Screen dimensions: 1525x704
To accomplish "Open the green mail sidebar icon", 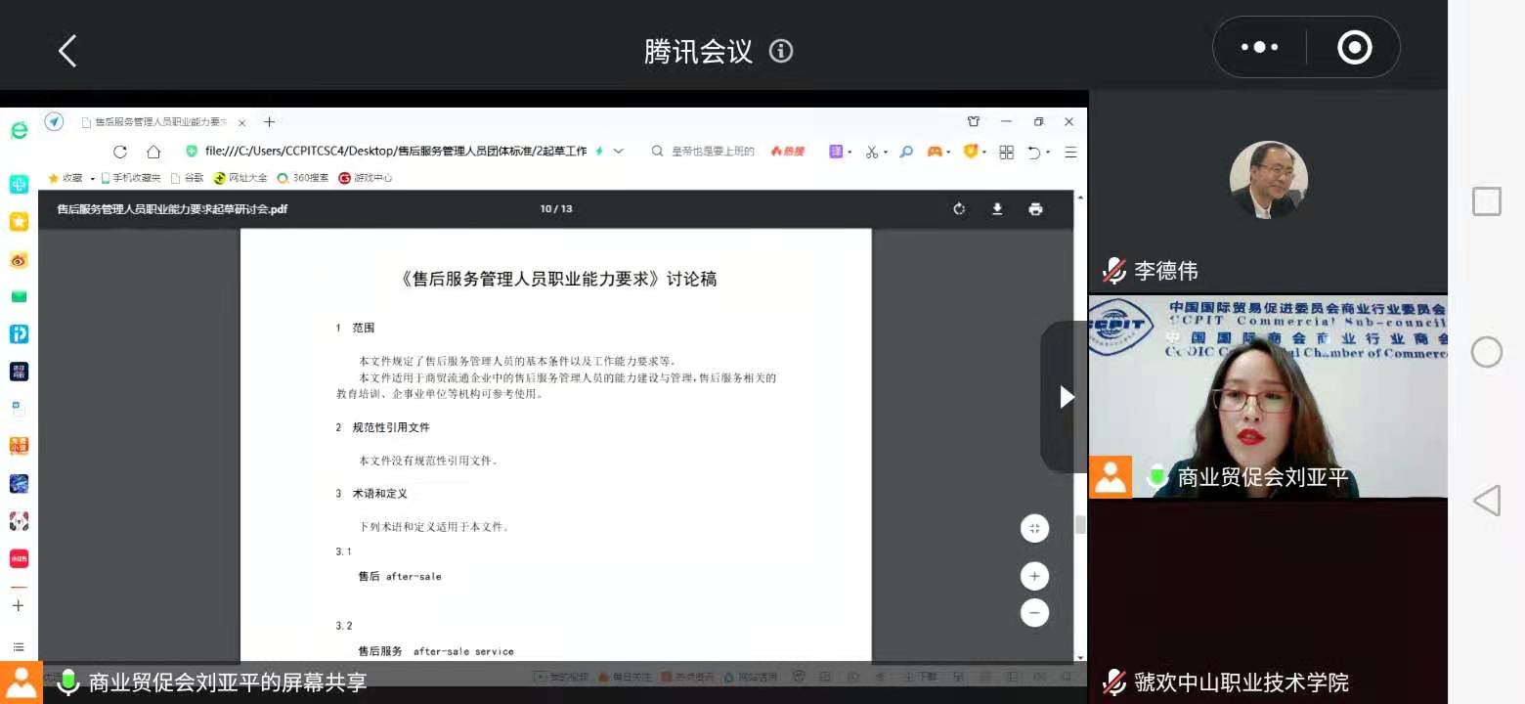I will pos(19,296).
